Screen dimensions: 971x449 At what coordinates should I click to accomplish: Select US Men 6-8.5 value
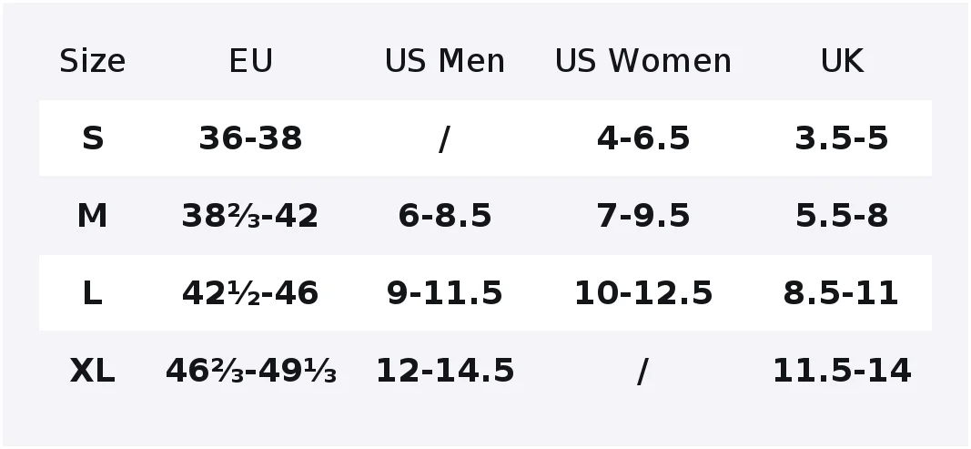445,216
